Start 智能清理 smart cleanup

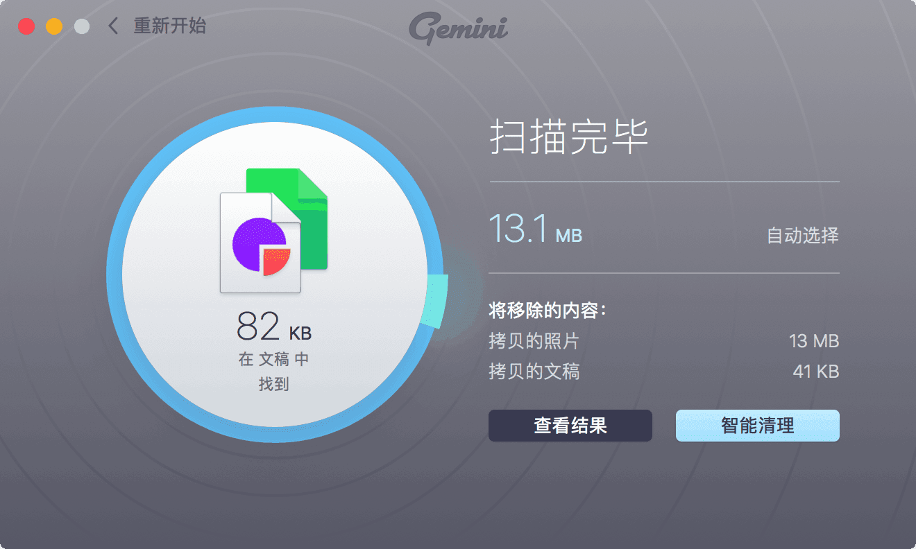click(758, 426)
